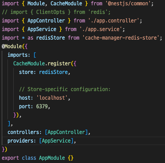This screenshot has height=163, width=165.
Task: Click the 'redisStore' value after store:
Action: (x=53, y=72)
